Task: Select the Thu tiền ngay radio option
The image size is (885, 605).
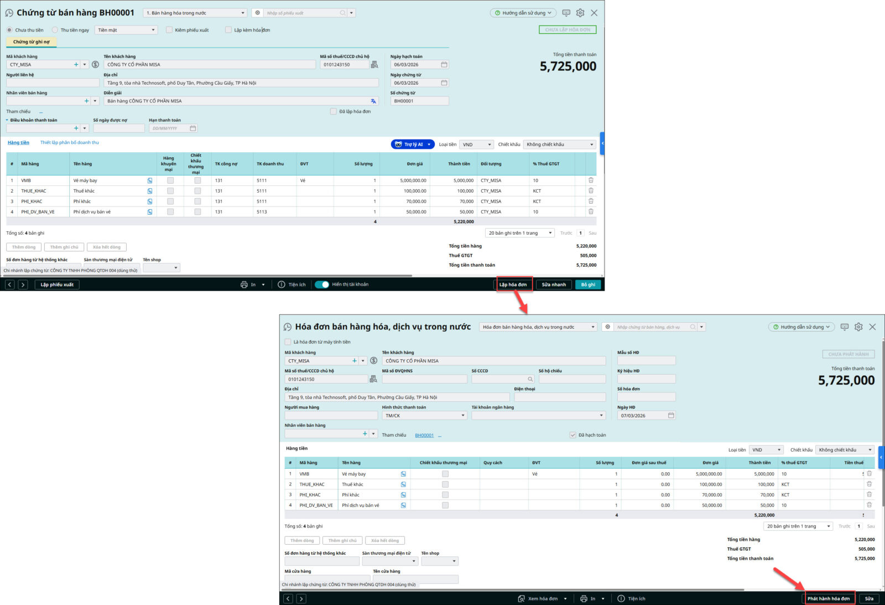Action: [55, 30]
